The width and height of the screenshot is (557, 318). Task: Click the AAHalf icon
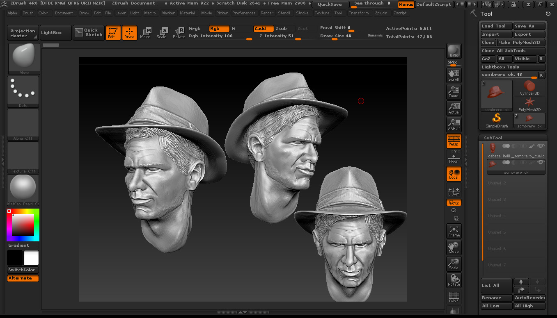pos(454,124)
